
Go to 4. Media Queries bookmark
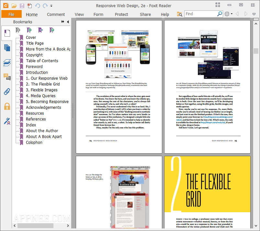pyautogui.click(x=40, y=96)
